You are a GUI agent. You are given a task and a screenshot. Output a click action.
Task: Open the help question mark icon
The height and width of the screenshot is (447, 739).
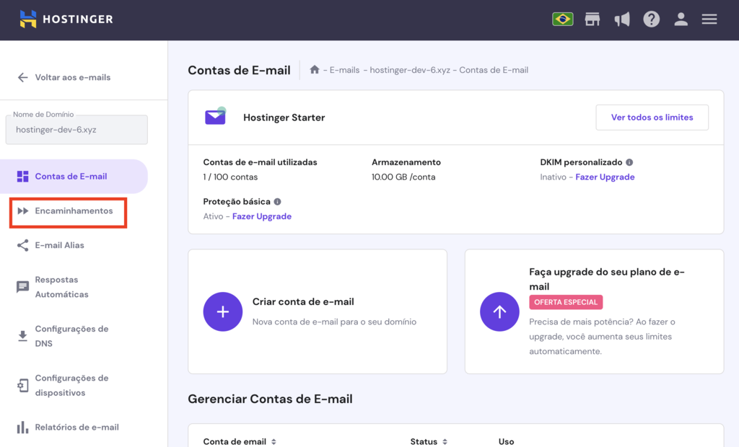(652, 19)
